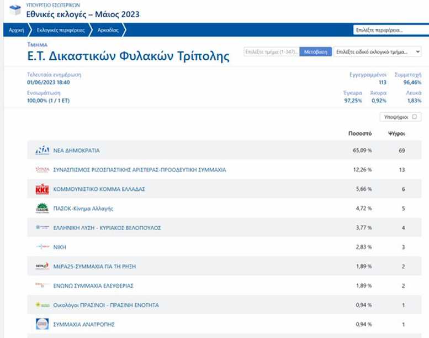The image size is (429, 338).
Task: Click the Έγκυρα 97,25% value
Action: pos(353,101)
